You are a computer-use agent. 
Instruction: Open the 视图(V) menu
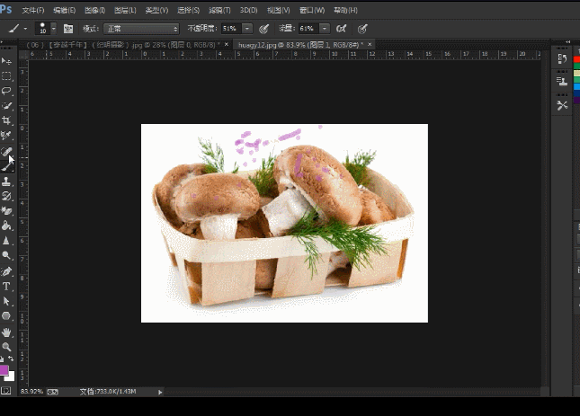pos(279,11)
